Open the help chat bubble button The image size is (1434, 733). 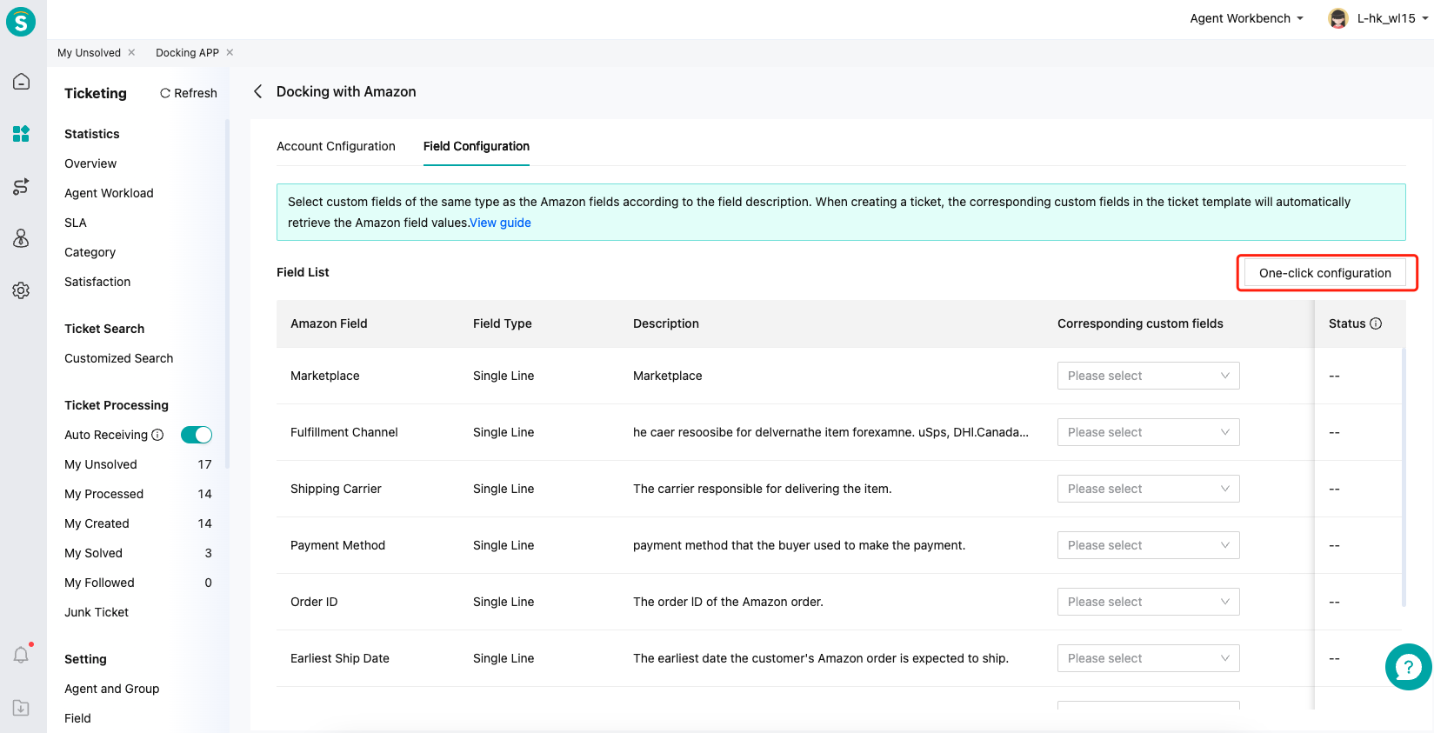pos(1408,667)
